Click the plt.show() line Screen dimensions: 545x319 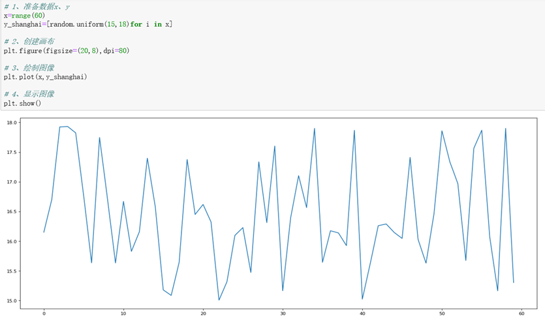point(22,103)
